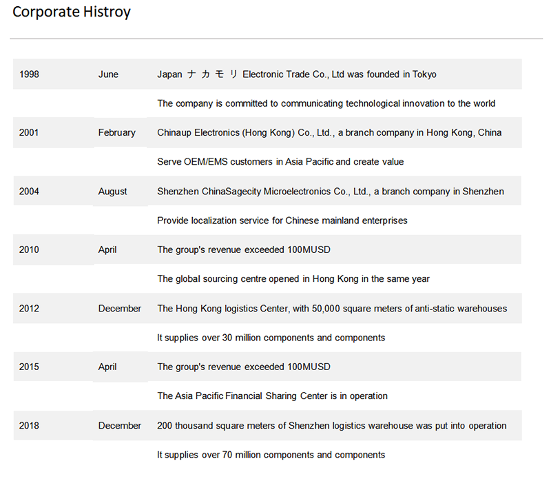Screen dimensions: 551x492
Task: Click the 2010 year cell
Action: point(30,249)
